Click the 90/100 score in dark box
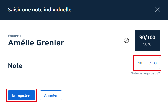168x106 pixels. tap(147, 38)
